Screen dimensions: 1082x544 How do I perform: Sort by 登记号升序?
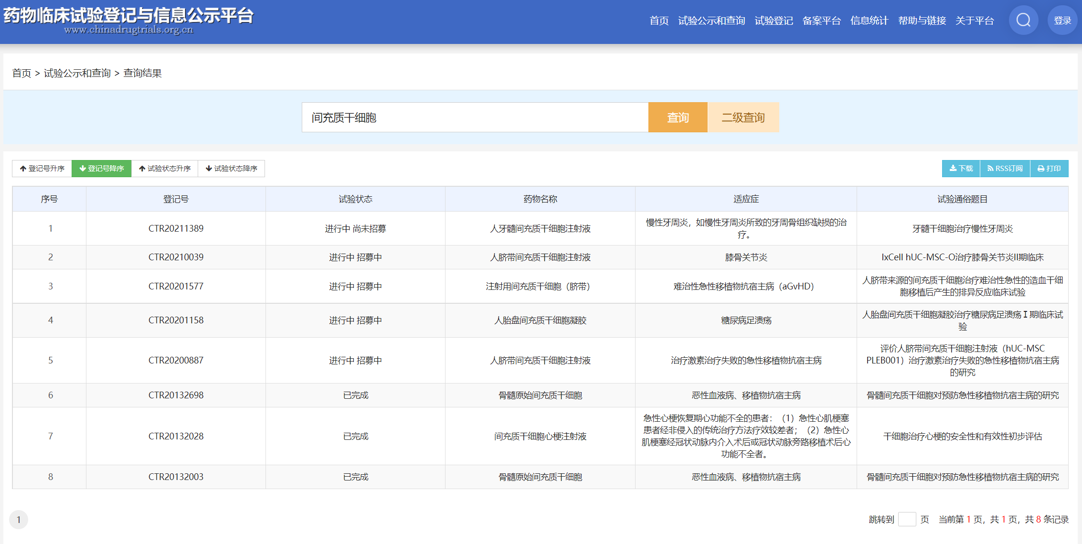(42, 169)
